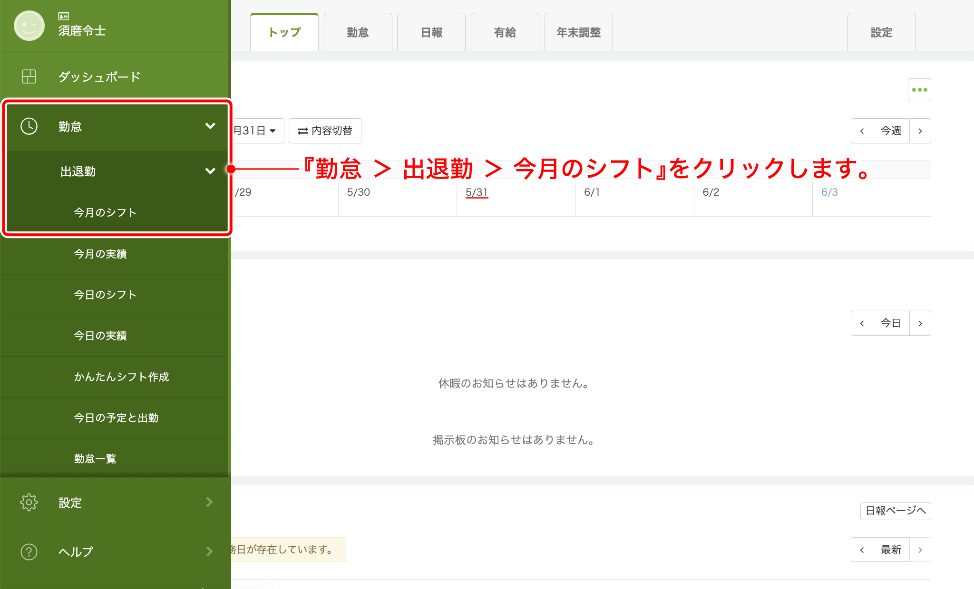Screen dimensions: 974x589
Task: Collapse the 出退勤 submenu chevron
Action: tap(210, 171)
